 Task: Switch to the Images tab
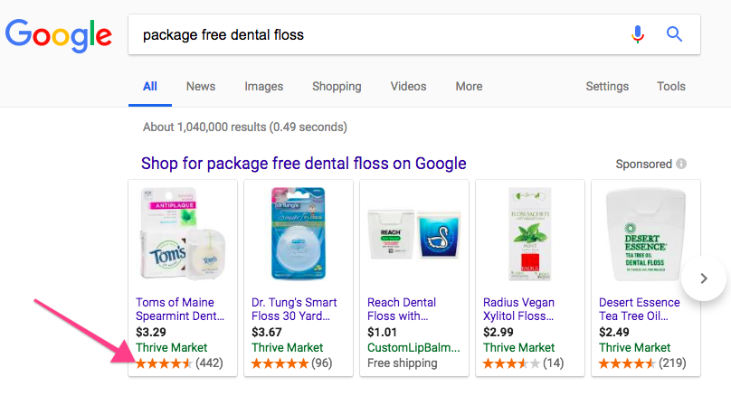(x=263, y=87)
